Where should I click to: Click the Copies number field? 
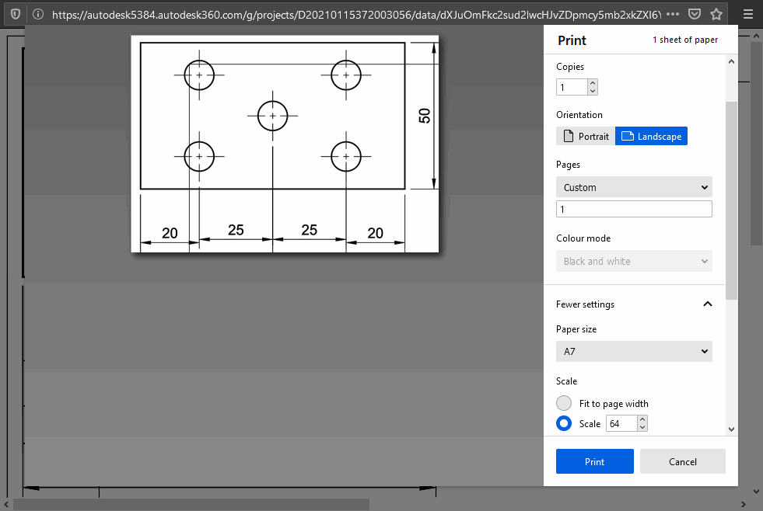pyautogui.click(x=572, y=87)
